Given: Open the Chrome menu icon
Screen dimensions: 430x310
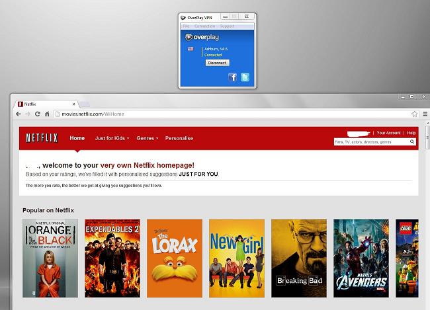Looking at the screenshot, I should point(425,114).
